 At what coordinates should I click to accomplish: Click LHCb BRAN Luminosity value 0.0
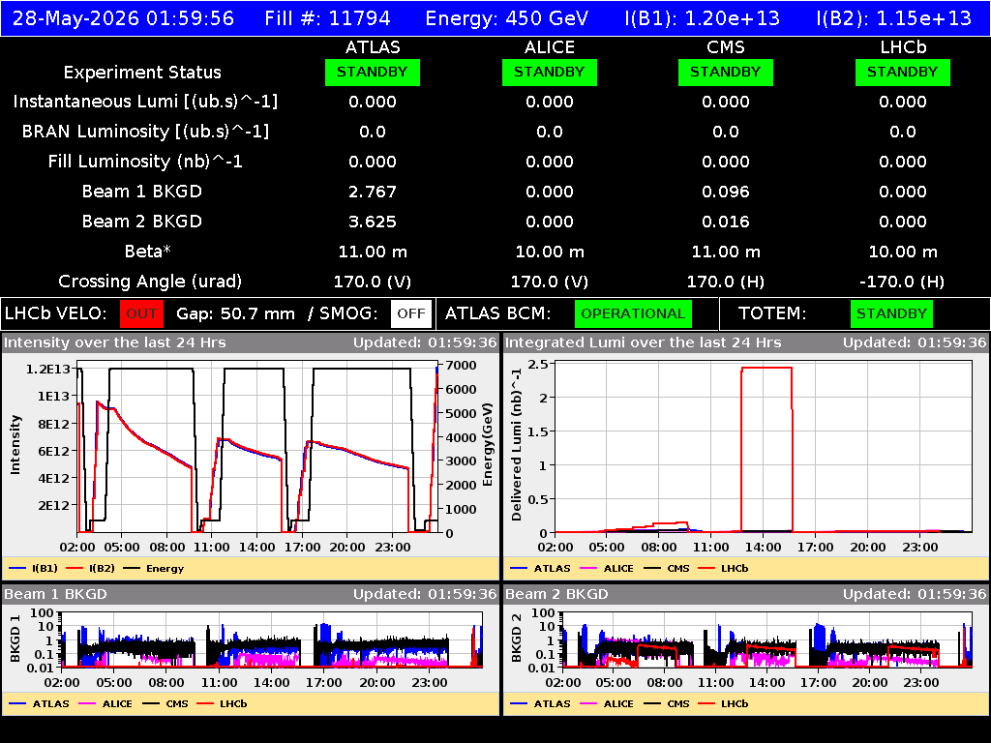coord(903,132)
